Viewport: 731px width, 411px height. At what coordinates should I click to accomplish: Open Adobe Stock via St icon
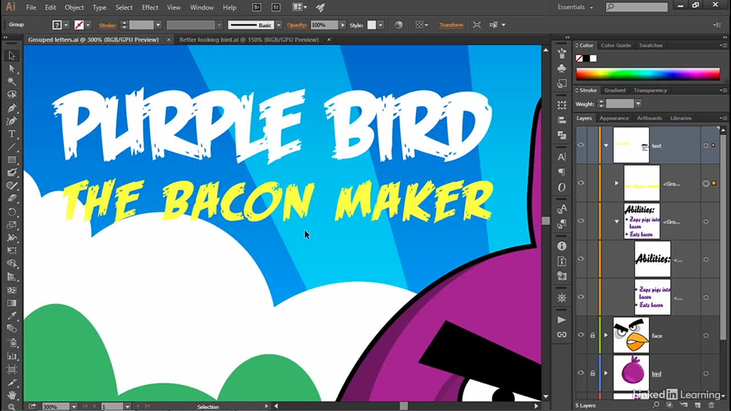[276, 7]
